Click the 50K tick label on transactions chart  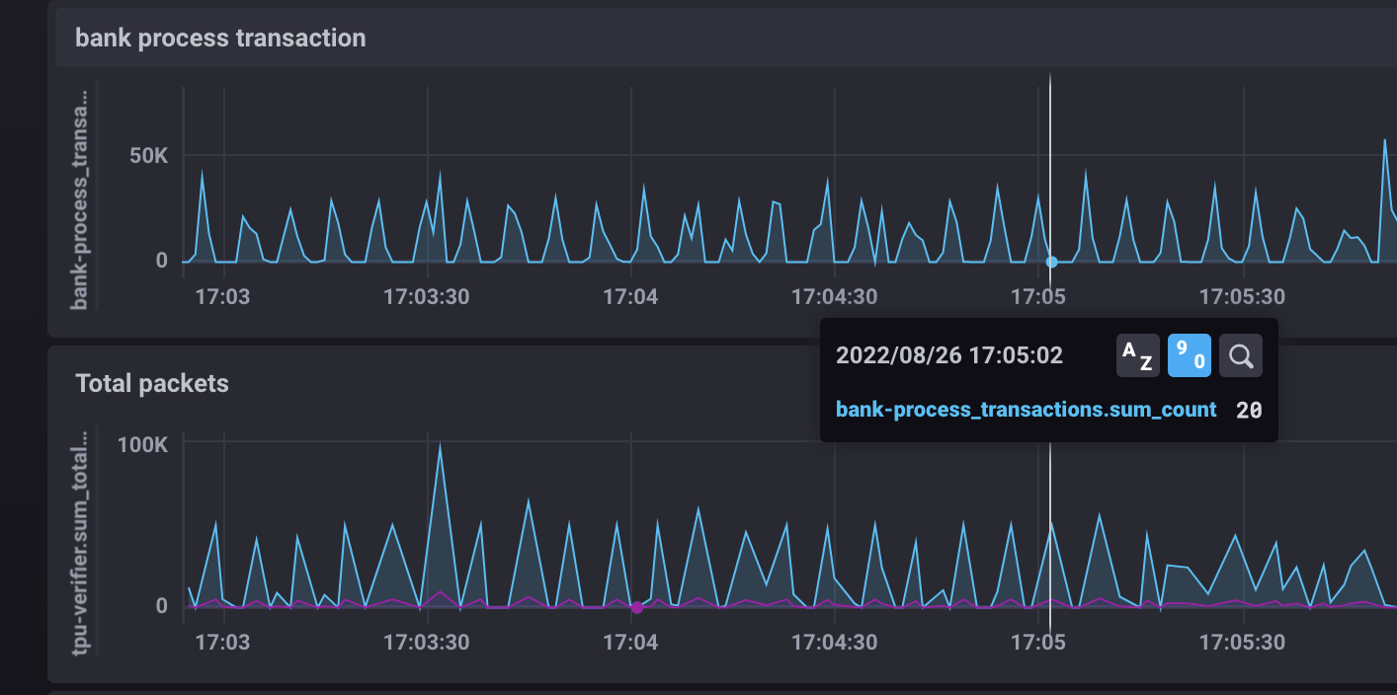[x=146, y=156]
